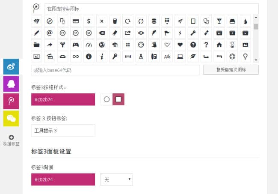Choose the graduation cap icon
Screen dimensions: 278x194
tap(115, 45)
